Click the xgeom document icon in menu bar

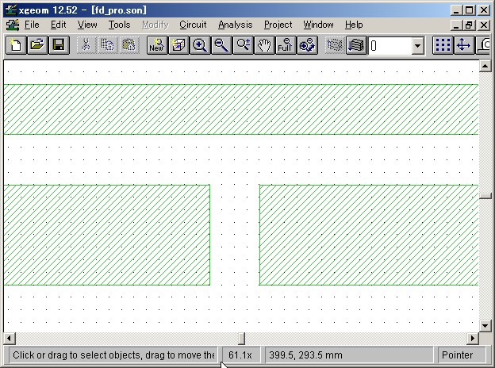pos(13,25)
